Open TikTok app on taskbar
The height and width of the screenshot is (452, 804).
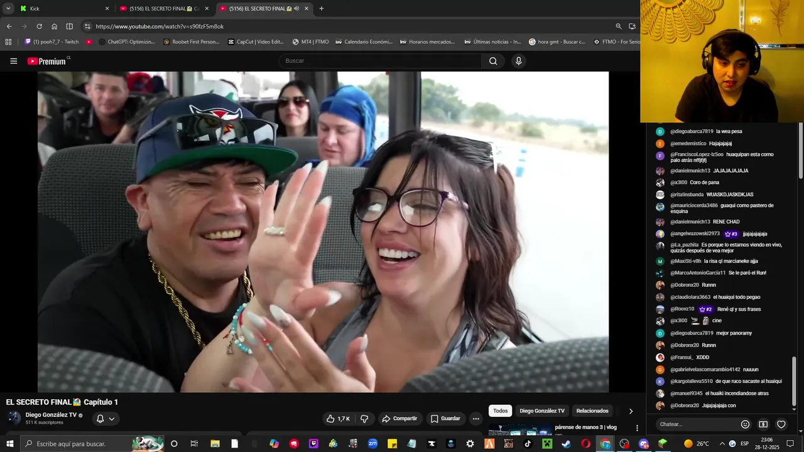coord(528,444)
